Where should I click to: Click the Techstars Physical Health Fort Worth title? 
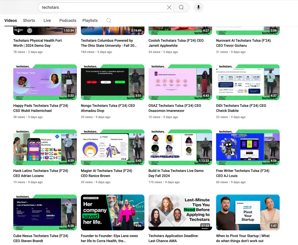38,43
